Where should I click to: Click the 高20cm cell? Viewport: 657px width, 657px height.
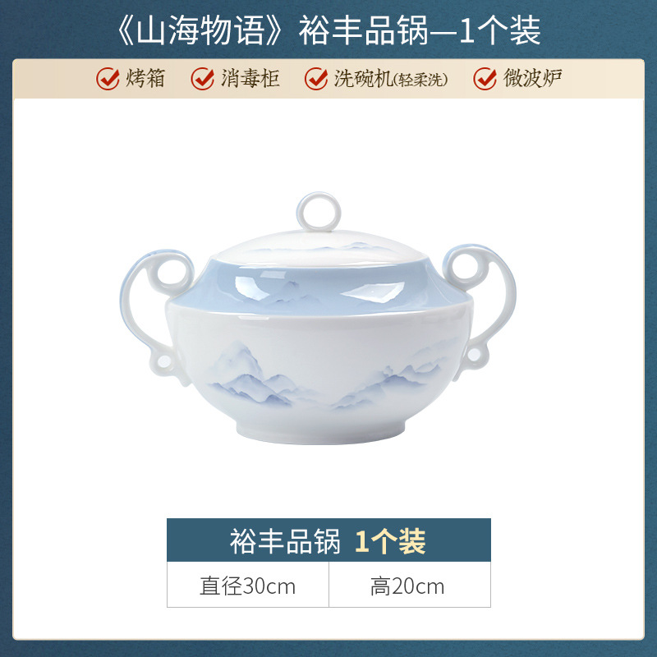[x=410, y=585]
